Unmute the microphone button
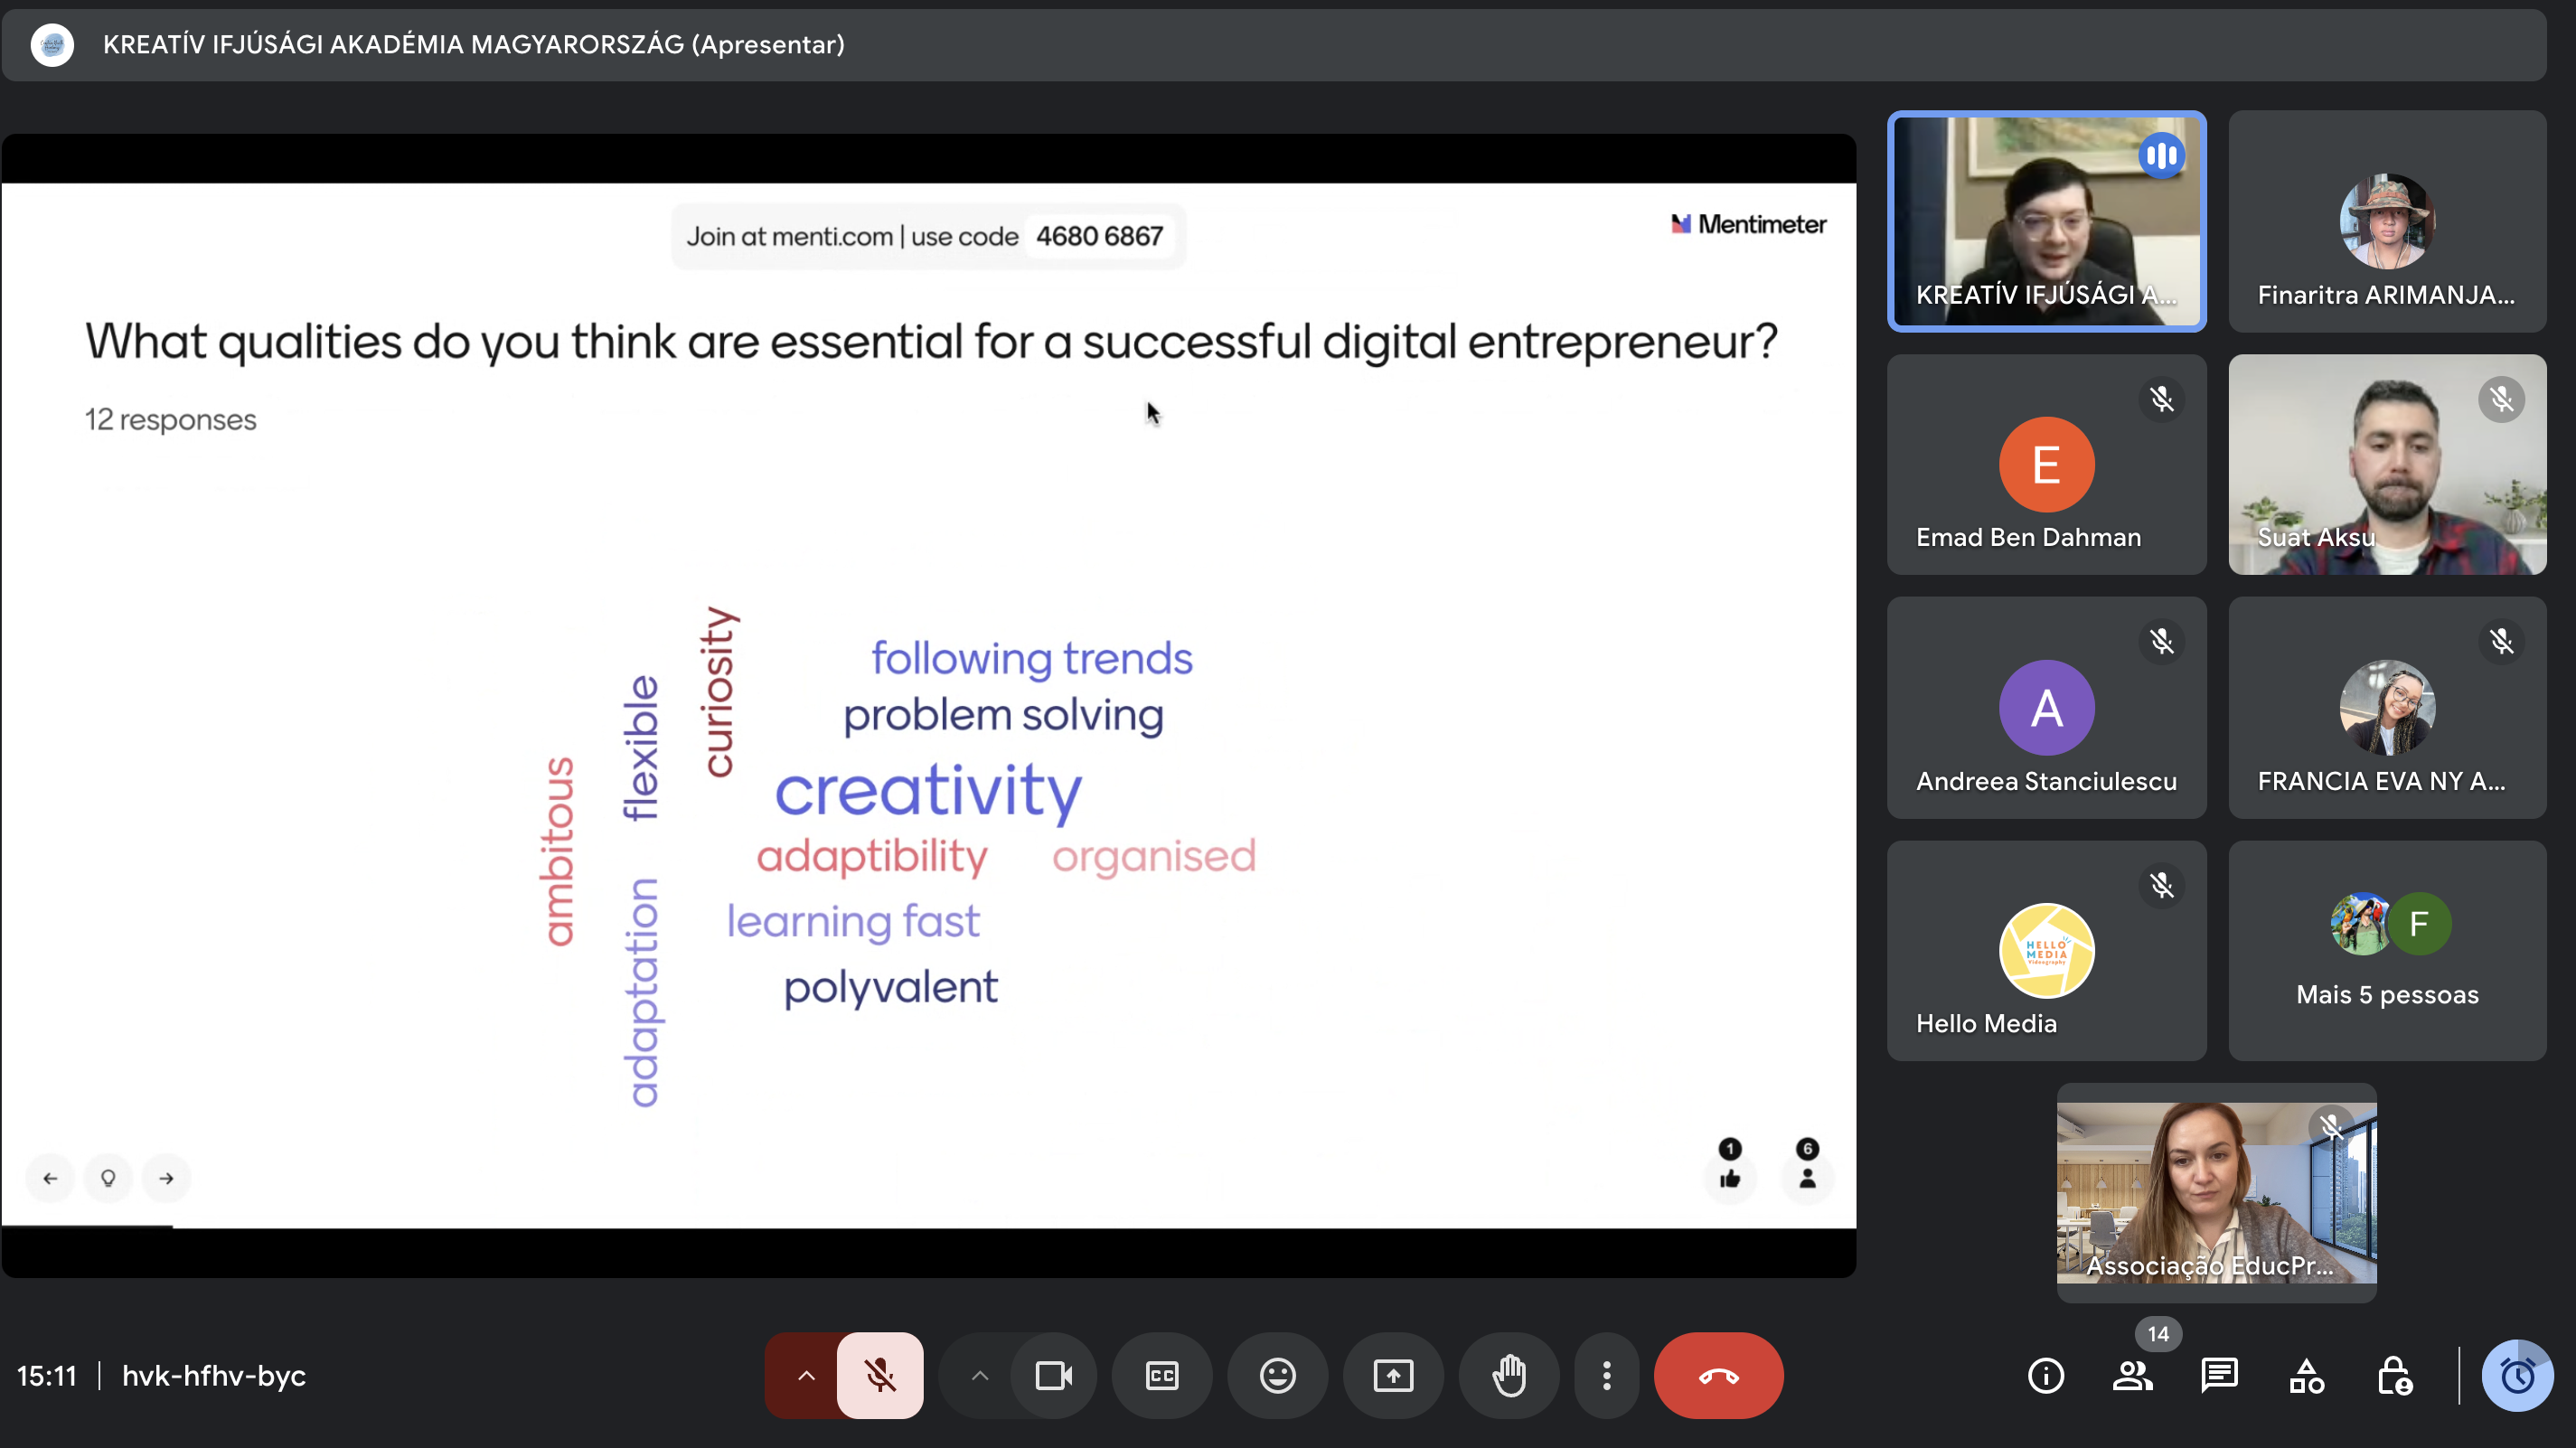This screenshot has width=2576, height=1448. tap(880, 1376)
